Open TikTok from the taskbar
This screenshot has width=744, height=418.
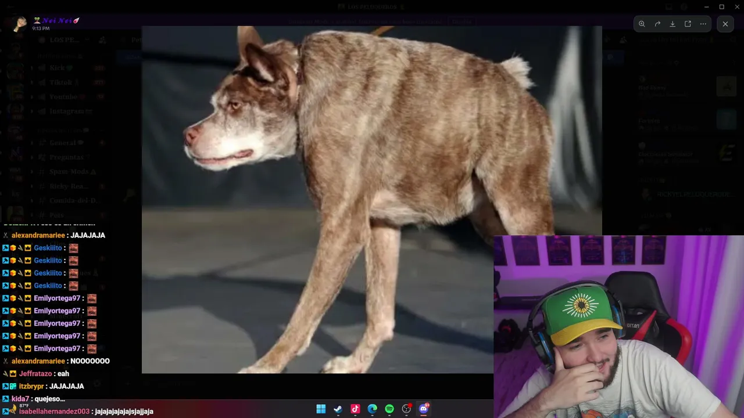[x=355, y=409]
